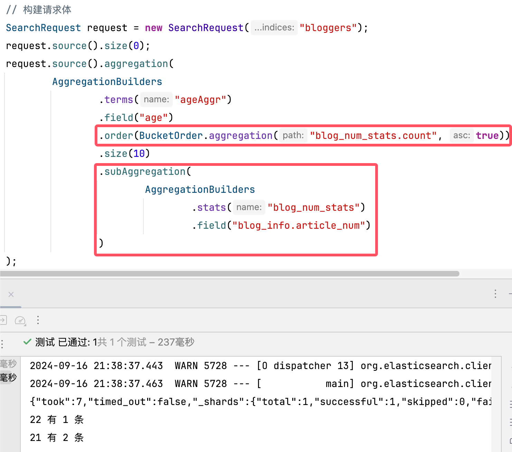Click the output line "22 有 1 条"
Viewport: 512px width, 452px height.
[57, 420]
